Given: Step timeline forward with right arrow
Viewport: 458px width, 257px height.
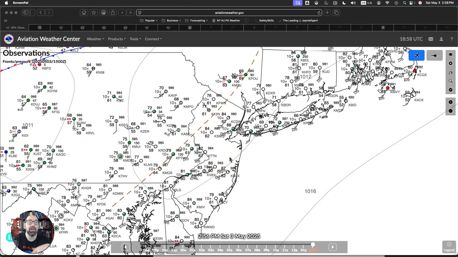Looking at the screenshot, I should [x=332, y=247].
